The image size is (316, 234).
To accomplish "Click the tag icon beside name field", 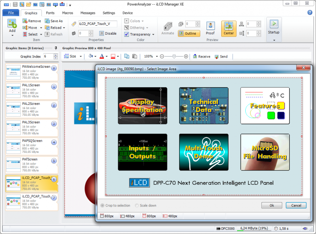I will (74, 24).
